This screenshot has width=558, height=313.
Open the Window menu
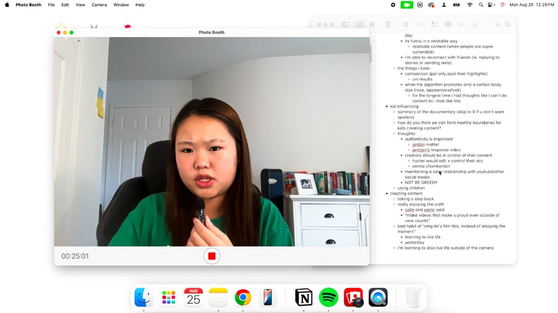tap(121, 5)
